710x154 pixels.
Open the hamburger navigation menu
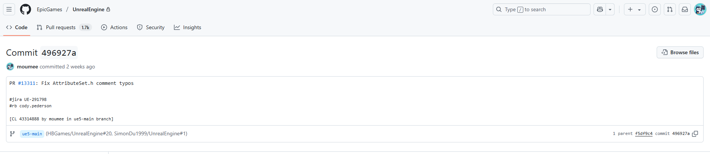pyautogui.click(x=9, y=9)
